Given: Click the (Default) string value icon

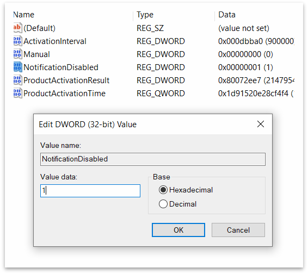Looking at the screenshot, I should click(17, 28).
